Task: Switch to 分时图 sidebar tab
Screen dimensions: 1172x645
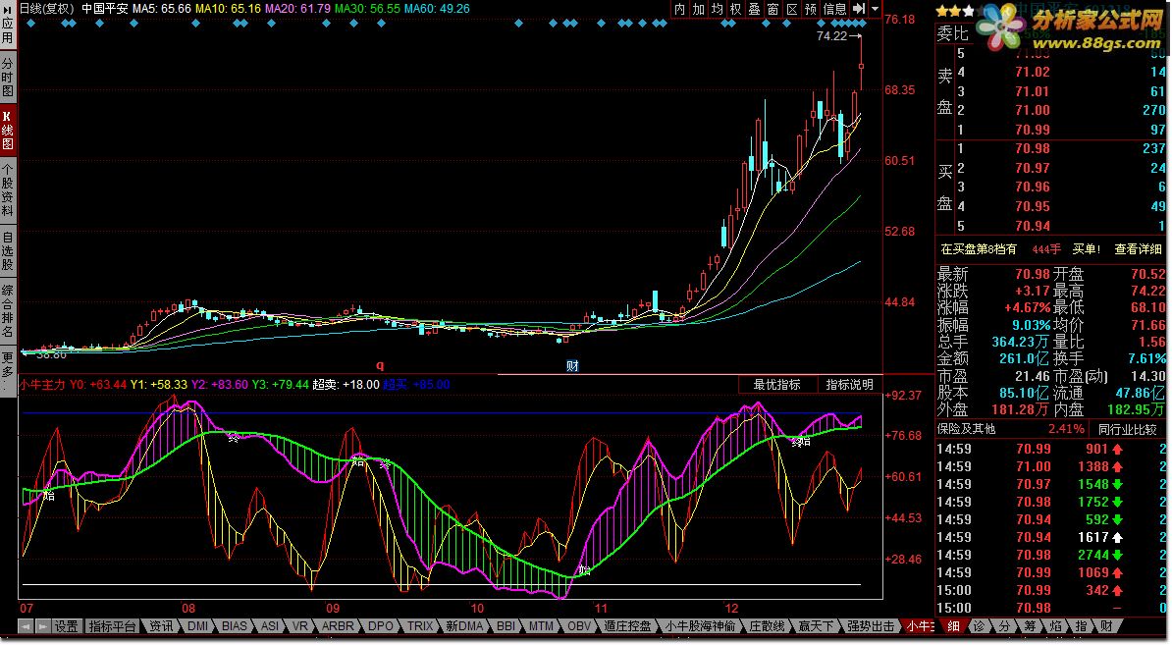Action: tap(8, 77)
